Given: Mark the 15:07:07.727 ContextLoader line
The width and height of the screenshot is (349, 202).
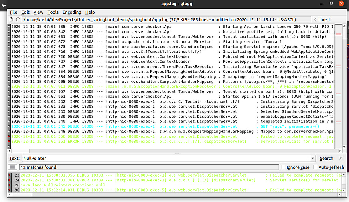Looking at the screenshot, I should [x=9, y=62].
